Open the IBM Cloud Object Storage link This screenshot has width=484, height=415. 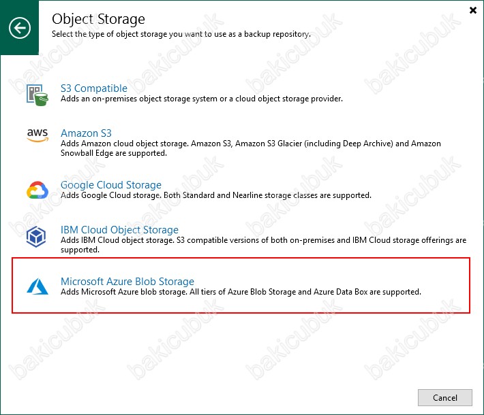tap(119, 230)
